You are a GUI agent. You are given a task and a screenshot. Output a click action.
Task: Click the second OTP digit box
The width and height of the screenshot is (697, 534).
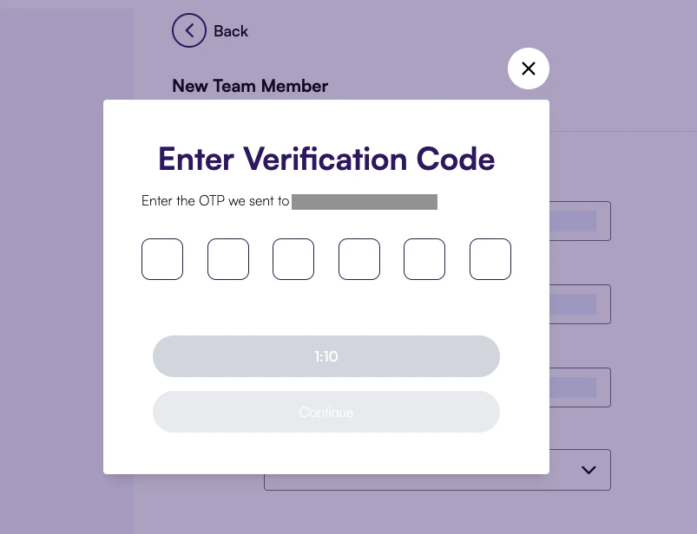click(x=227, y=258)
